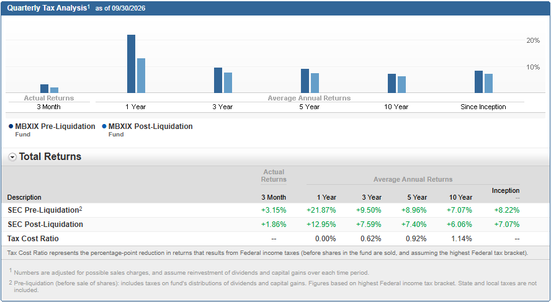Collapse the Total Returns section
The image size is (551, 302).
tap(12, 158)
